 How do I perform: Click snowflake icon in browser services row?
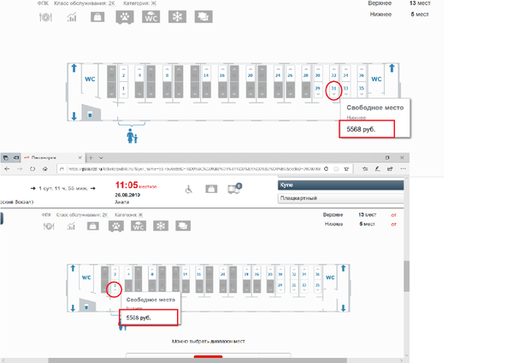pos(161,226)
